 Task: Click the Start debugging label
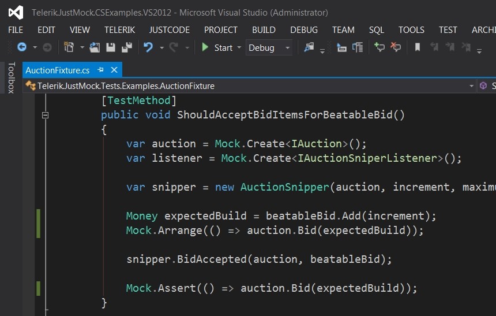click(x=223, y=47)
